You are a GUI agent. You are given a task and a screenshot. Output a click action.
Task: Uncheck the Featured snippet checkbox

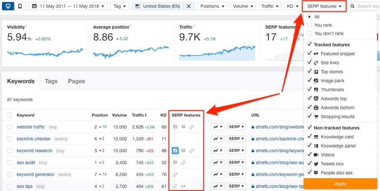(x=310, y=54)
